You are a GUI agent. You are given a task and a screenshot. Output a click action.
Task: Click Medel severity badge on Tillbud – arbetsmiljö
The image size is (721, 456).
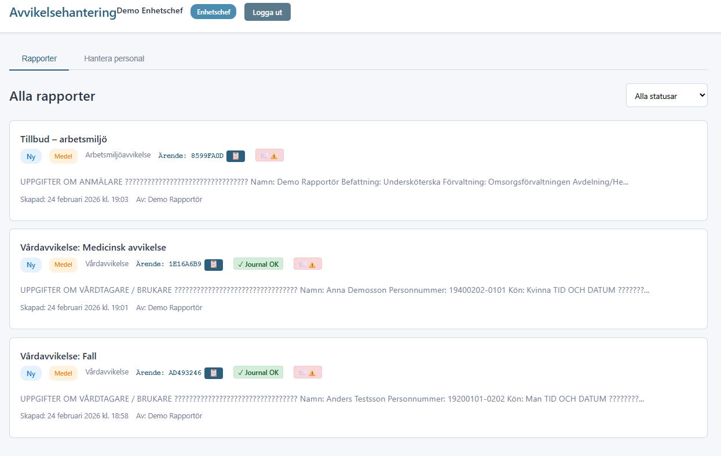pos(63,156)
